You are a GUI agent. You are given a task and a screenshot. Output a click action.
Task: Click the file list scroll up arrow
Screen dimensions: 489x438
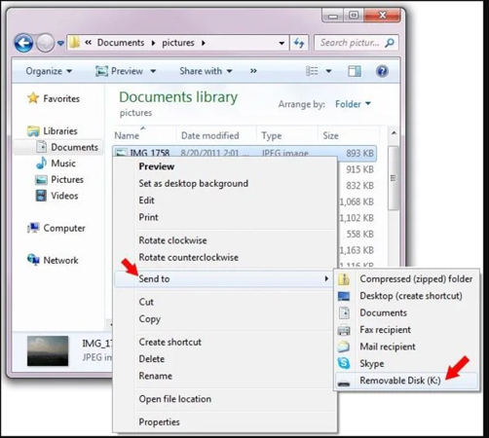394,133
